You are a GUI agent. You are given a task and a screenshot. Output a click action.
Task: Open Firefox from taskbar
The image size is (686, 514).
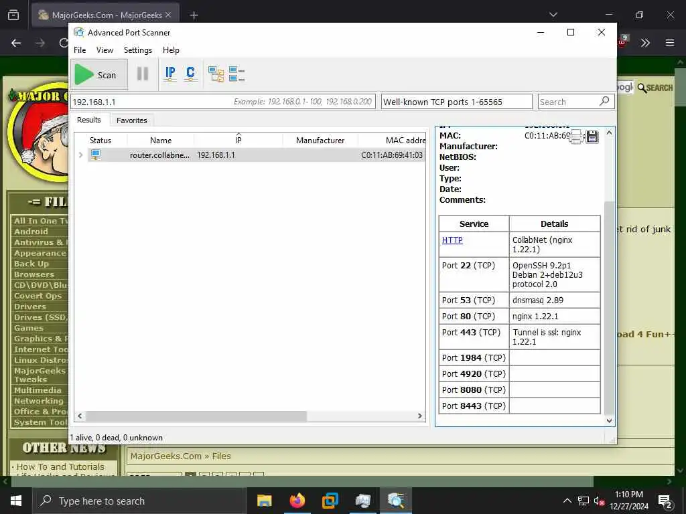click(297, 501)
